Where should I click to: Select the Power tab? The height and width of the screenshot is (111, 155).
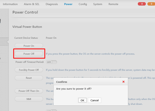(x=68, y=4)
